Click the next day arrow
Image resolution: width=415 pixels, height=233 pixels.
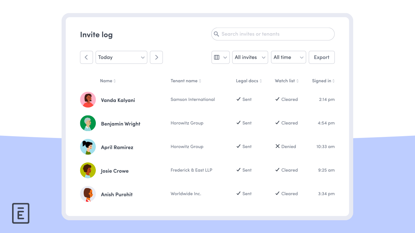pos(156,57)
